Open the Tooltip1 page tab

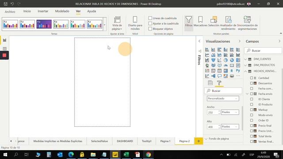pos(146,141)
